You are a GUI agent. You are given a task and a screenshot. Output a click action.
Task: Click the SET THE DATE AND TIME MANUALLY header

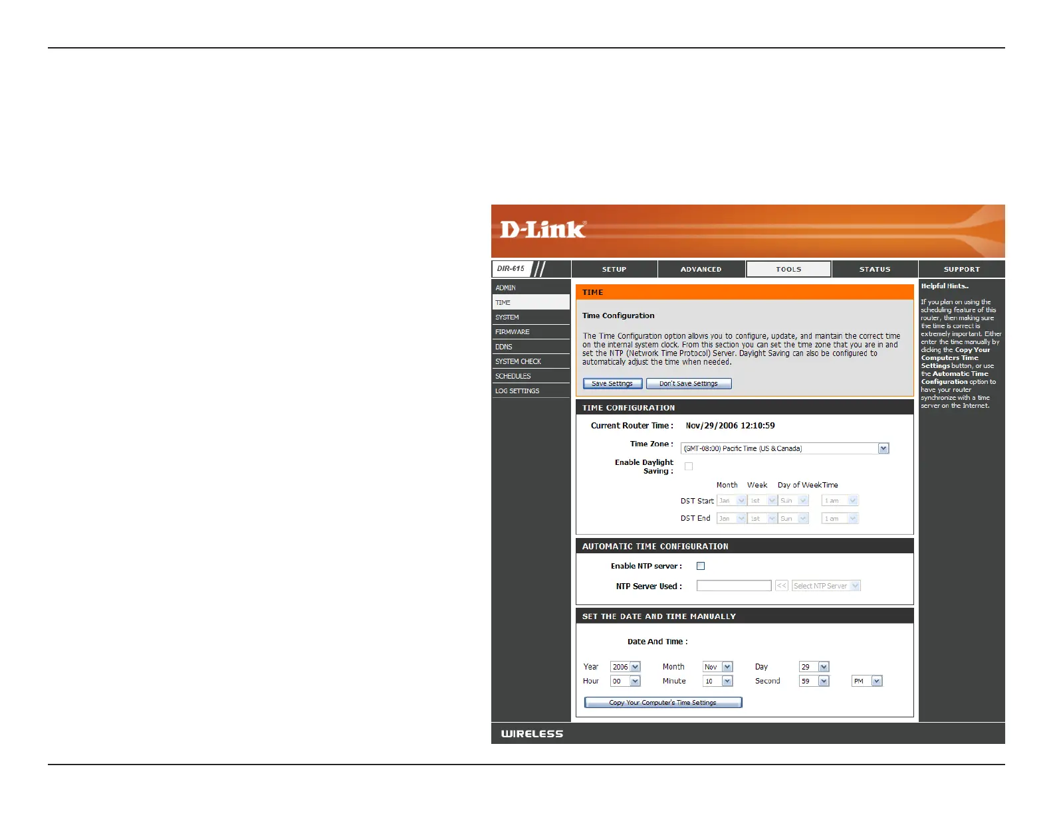pos(745,616)
